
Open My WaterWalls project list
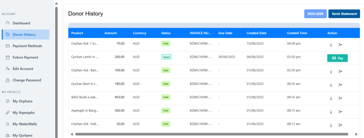pyautogui.click(x=26, y=124)
